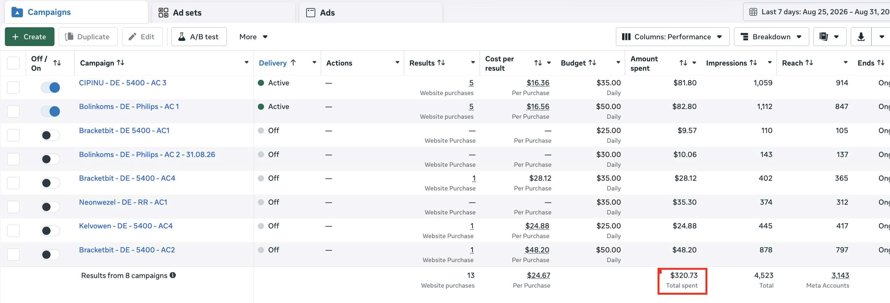Viewport: 890px width, 303px height.
Task: Click the $16.36 cost per result value
Action: 538,83
